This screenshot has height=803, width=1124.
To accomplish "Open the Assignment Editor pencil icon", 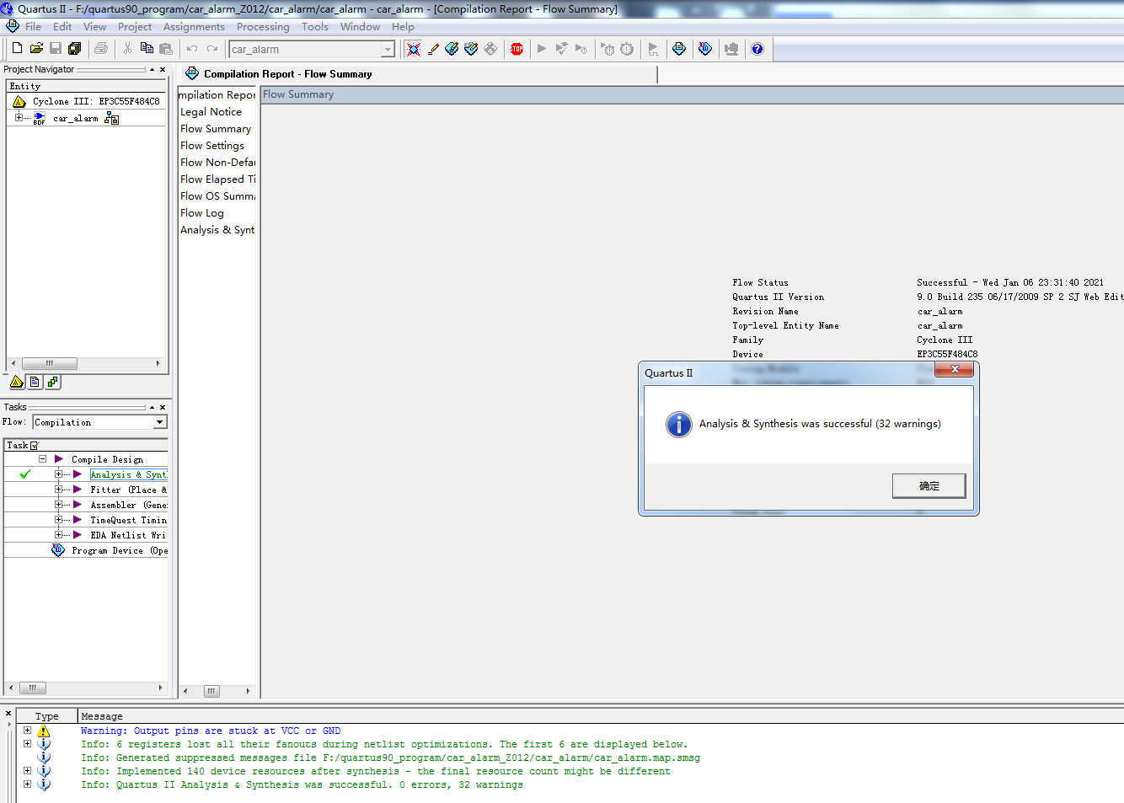I will [433, 49].
